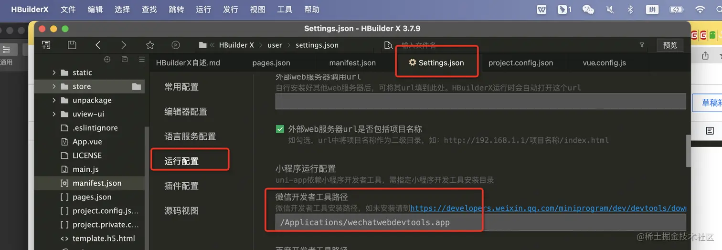The height and width of the screenshot is (250, 722).
Task: Click the 预览 preview button
Action: click(x=670, y=45)
